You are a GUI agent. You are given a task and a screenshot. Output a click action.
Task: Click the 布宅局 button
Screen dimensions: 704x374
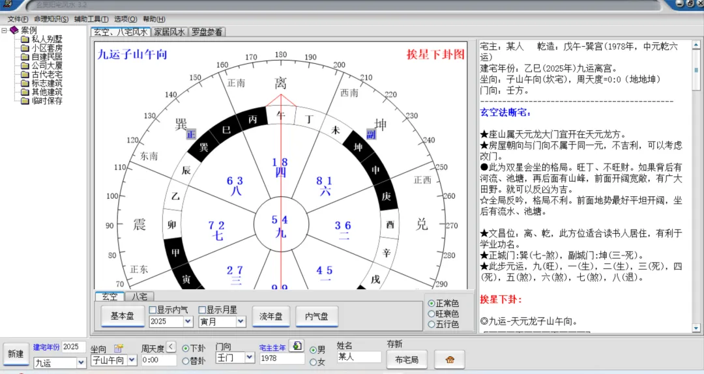tap(406, 360)
